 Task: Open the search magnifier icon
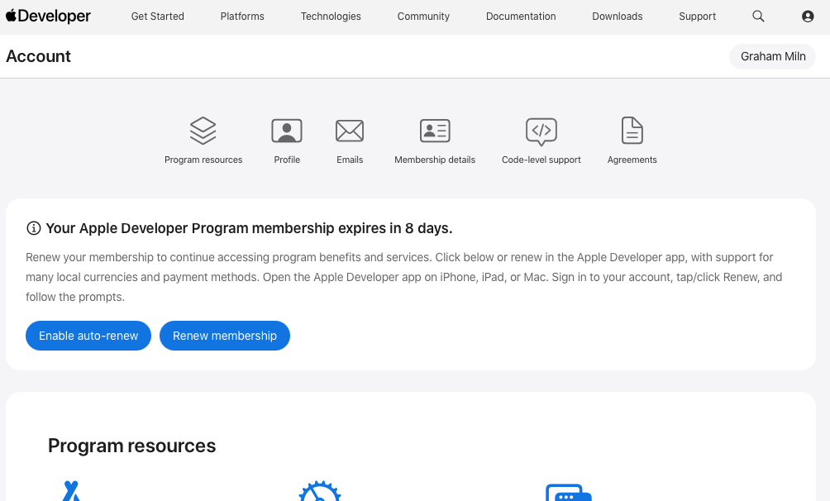click(x=758, y=17)
